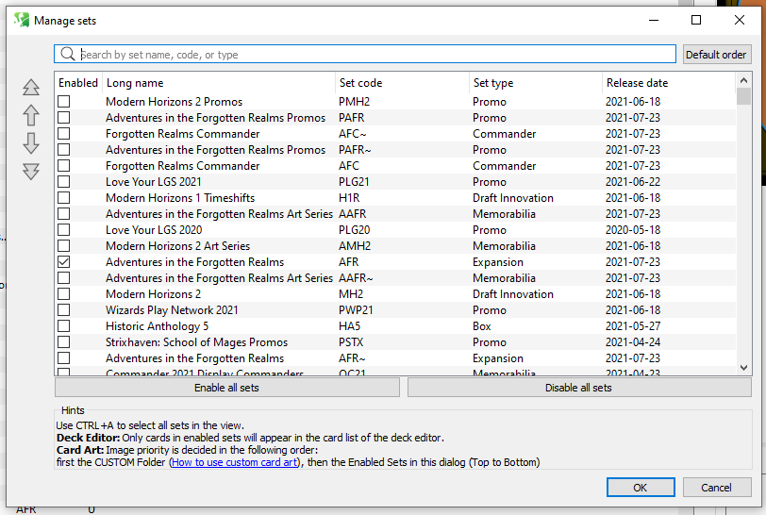Open the How to use custom card art link

[235, 462]
